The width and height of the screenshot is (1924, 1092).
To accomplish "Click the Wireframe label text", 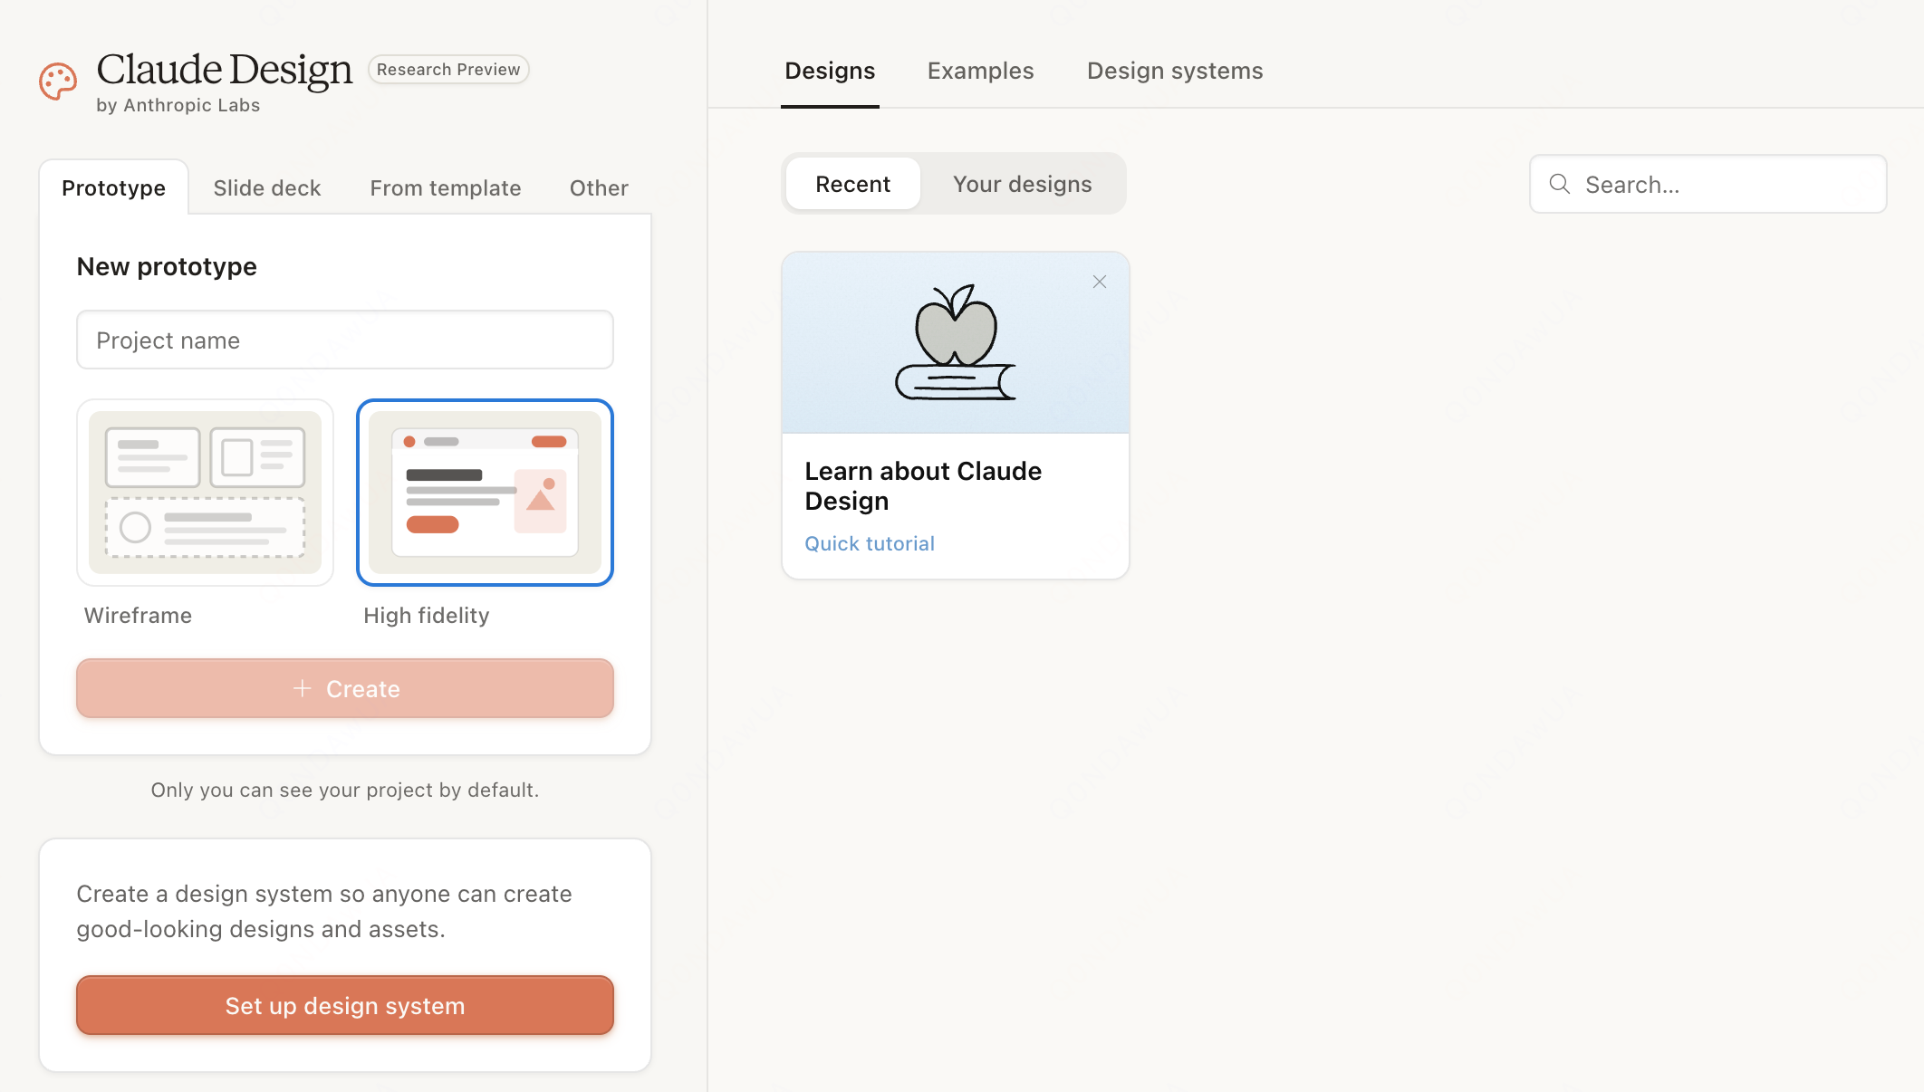I will coord(138,616).
